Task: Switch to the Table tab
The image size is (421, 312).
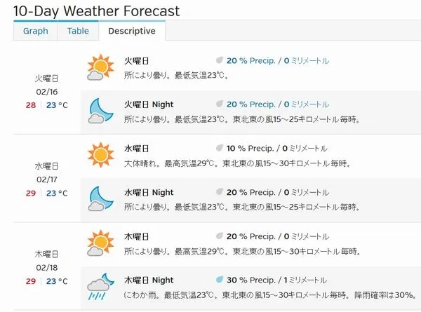Action: click(x=78, y=31)
